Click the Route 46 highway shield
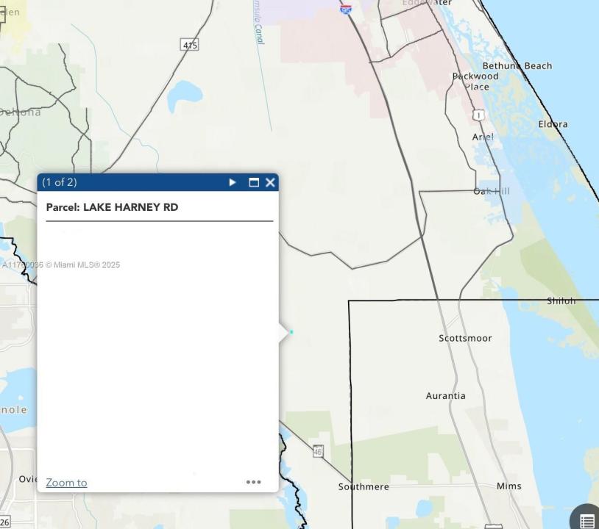 (318, 451)
